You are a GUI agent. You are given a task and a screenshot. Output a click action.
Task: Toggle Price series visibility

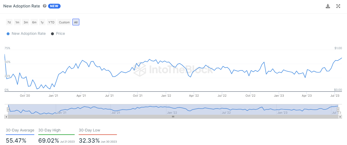point(58,34)
